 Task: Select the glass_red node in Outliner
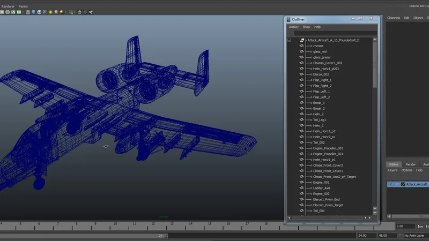(x=320, y=51)
